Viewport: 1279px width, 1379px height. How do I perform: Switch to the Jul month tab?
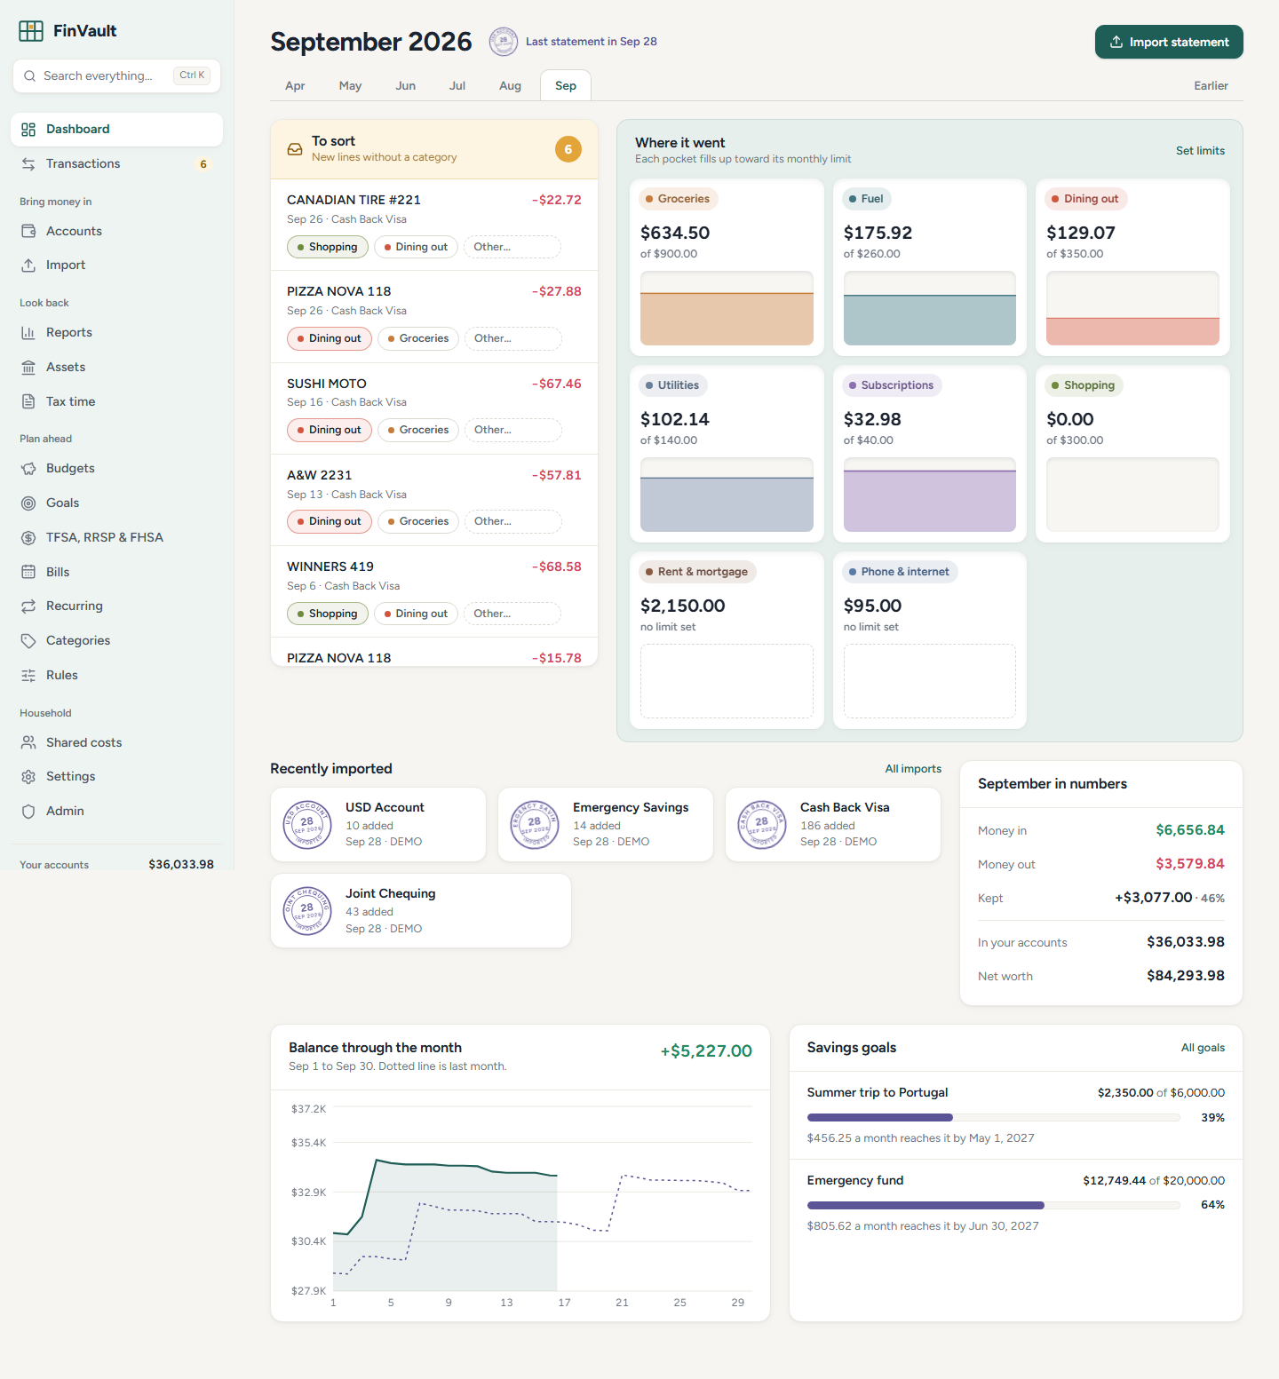tap(457, 86)
